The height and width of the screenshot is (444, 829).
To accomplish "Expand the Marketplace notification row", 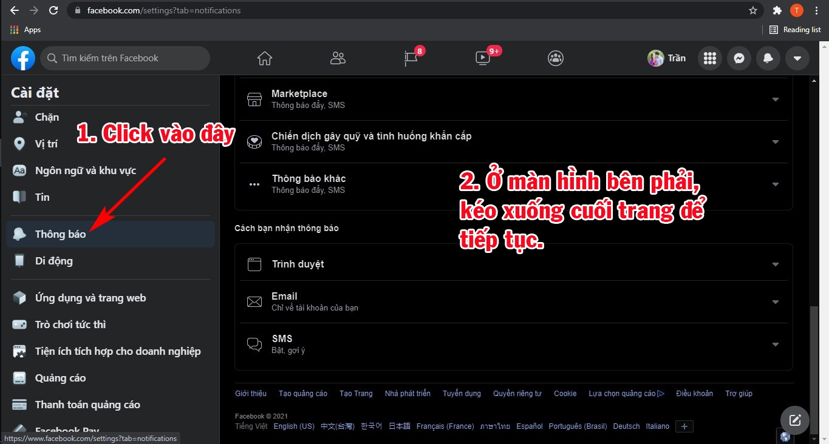I will tap(514, 99).
